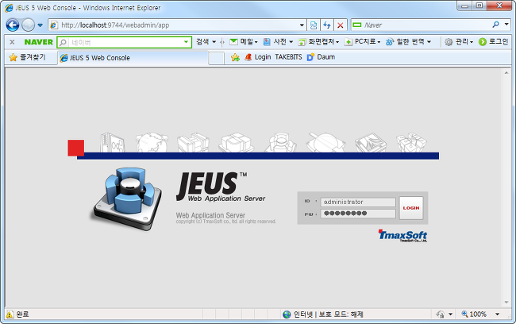
Task: Expand the 일한 번역 dropdown arrow
Action: pyautogui.click(x=429, y=42)
